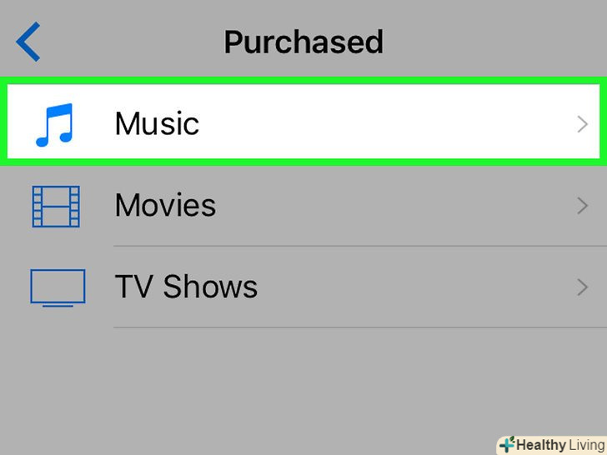
Task: Tap the separator line under Movies
Action: point(359,246)
